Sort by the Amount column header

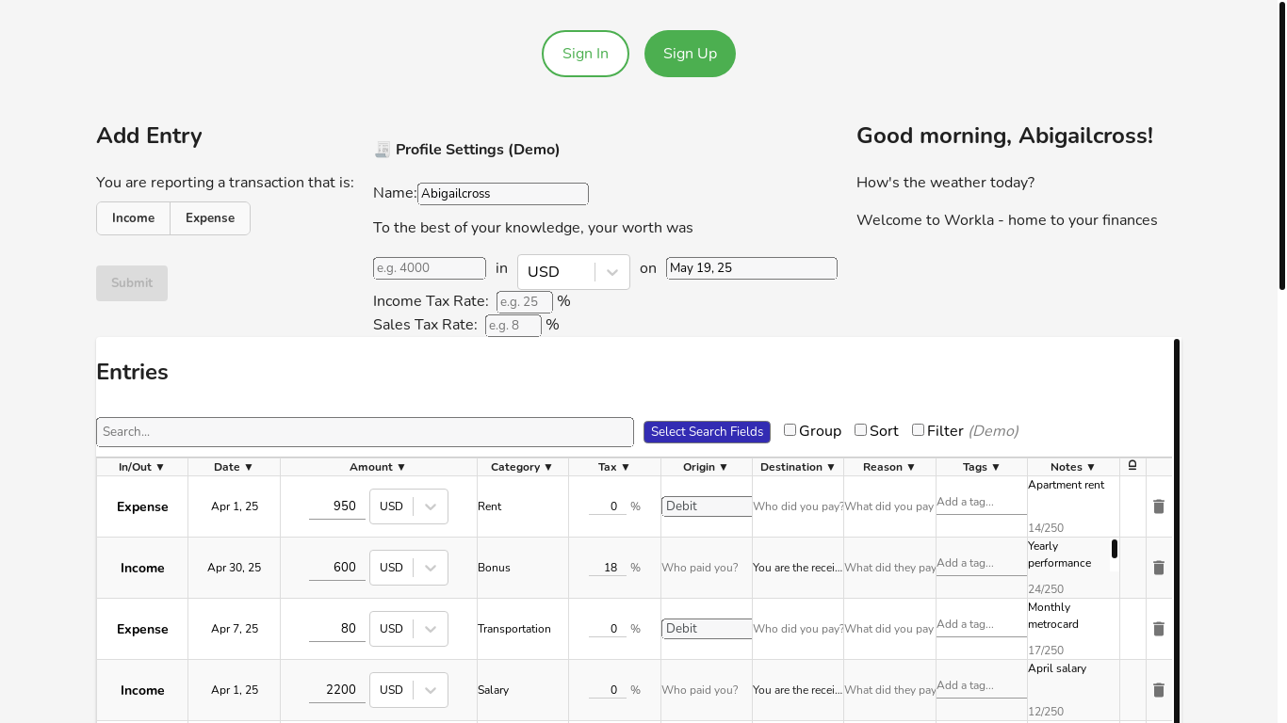pyautogui.click(x=378, y=467)
